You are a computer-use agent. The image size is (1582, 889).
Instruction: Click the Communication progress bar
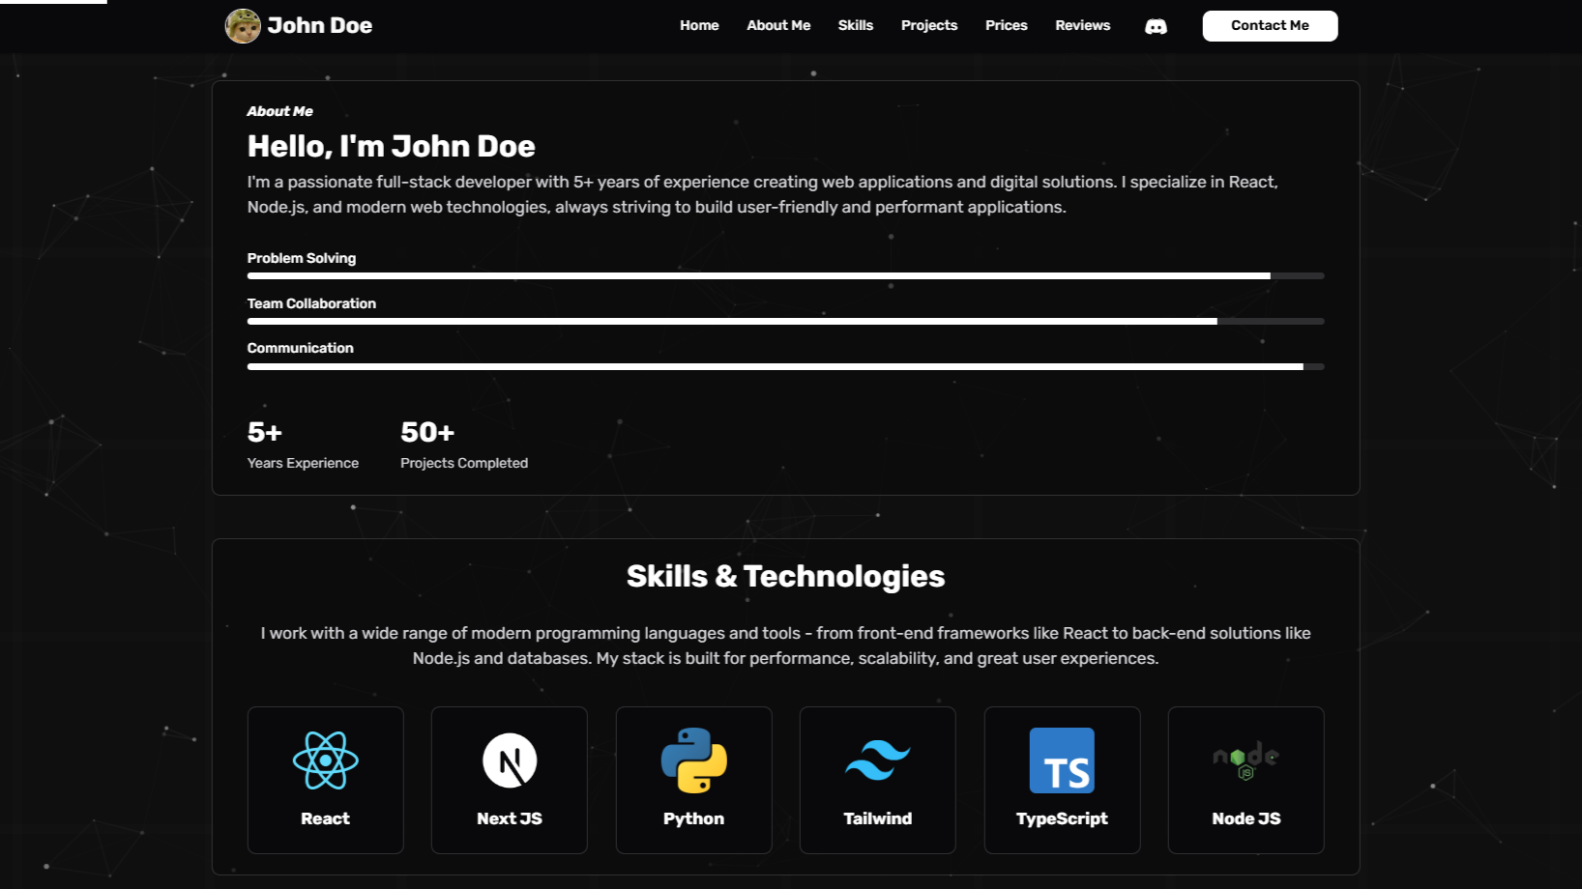pos(785,367)
